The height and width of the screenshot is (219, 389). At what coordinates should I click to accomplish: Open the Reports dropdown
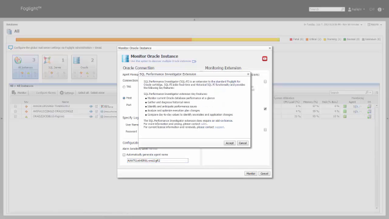[374, 24]
